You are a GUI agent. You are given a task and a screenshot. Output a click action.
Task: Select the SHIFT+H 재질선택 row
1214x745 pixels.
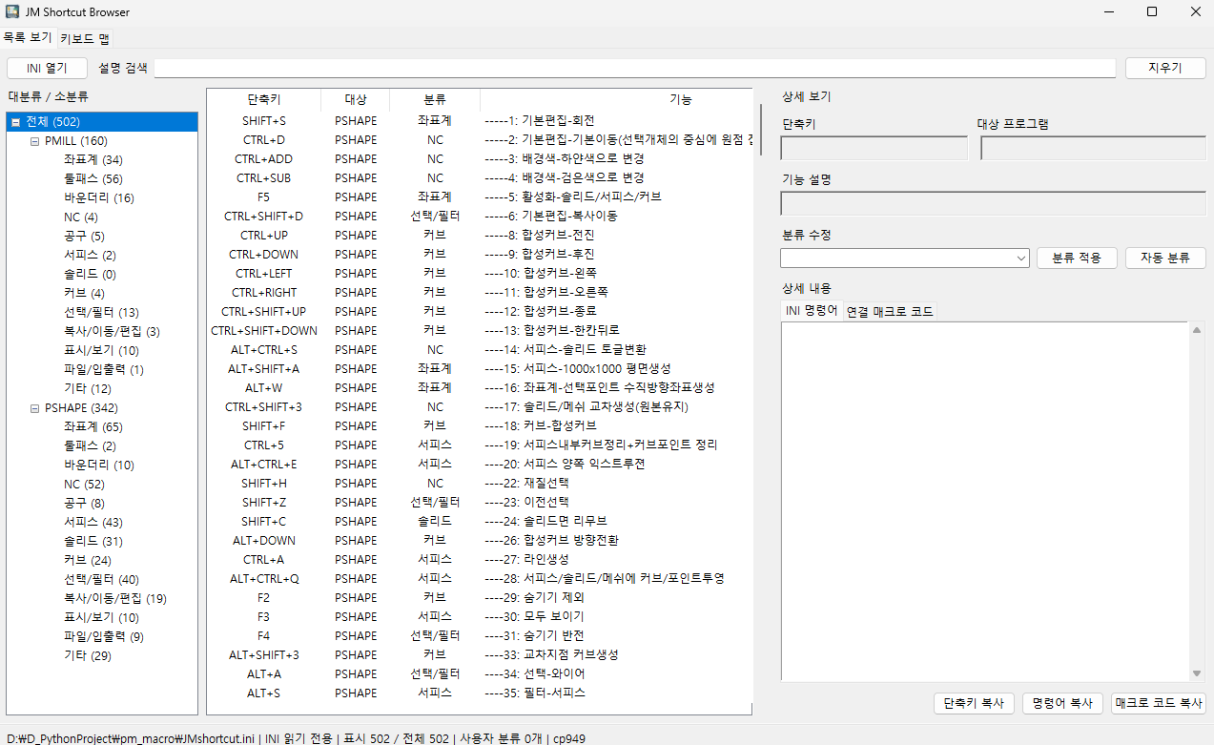coord(480,484)
